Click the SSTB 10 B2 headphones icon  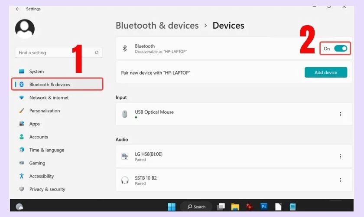(125, 180)
